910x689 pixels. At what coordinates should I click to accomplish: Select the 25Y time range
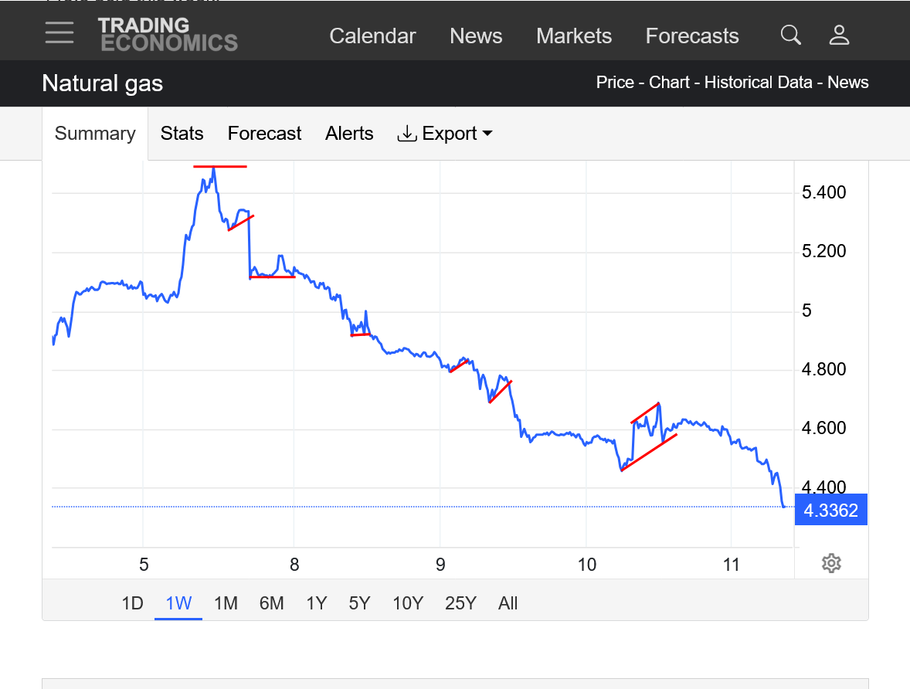pyautogui.click(x=460, y=603)
